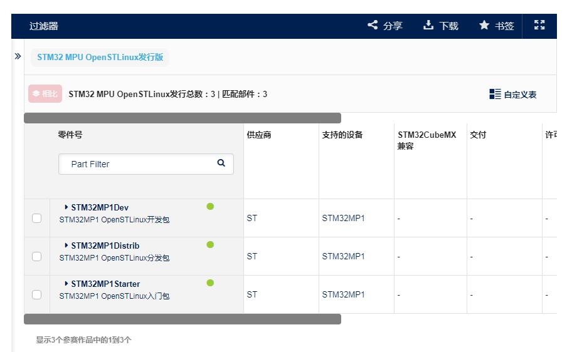Viewport: 572px width, 352px height.
Task: Click in the Part Filter input field
Action: (x=146, y=164)
